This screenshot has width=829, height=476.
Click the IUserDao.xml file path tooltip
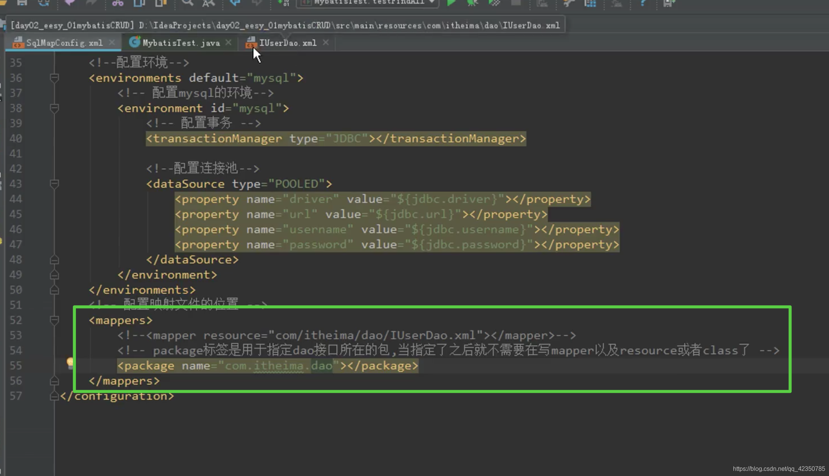click(x=285, y=25)
